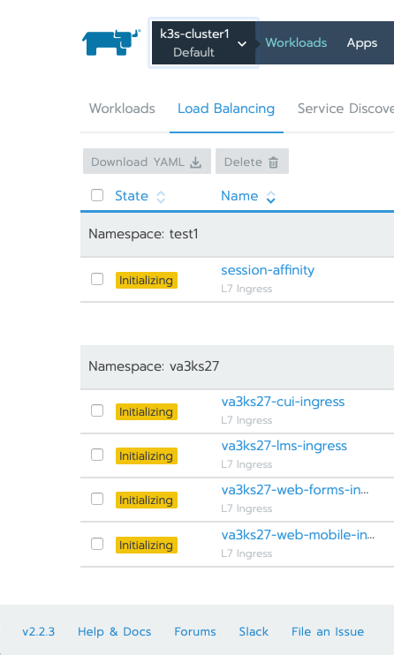Toggle the select-all checkbox in header

[x=97, y=195]
